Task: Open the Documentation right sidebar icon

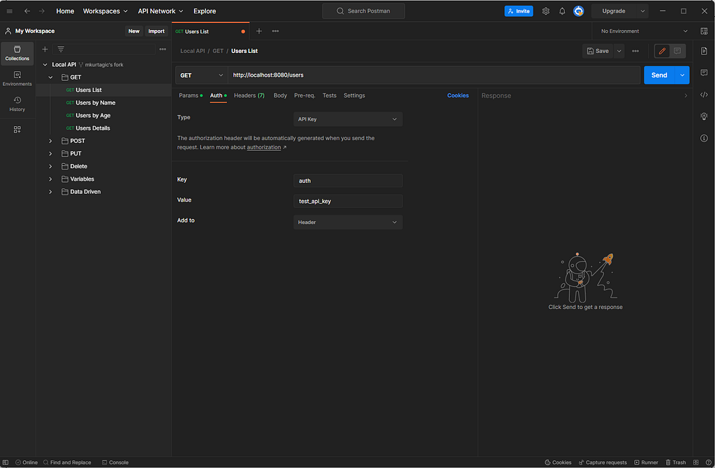Action: point(704,51)
